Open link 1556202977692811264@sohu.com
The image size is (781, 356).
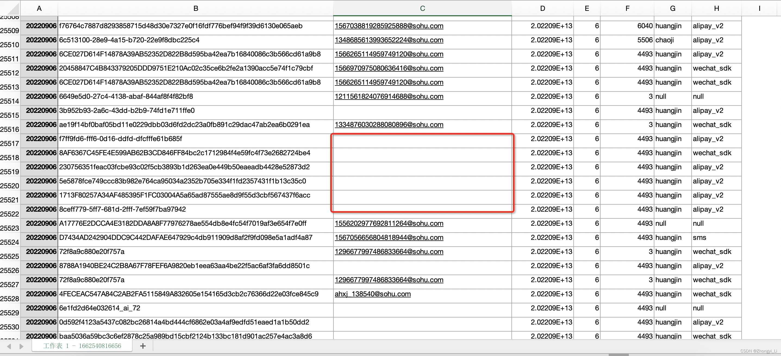point(389,223)
